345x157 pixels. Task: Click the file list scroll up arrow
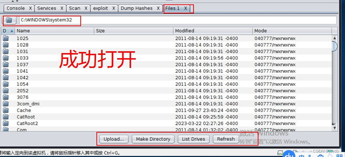pos(335,38)
